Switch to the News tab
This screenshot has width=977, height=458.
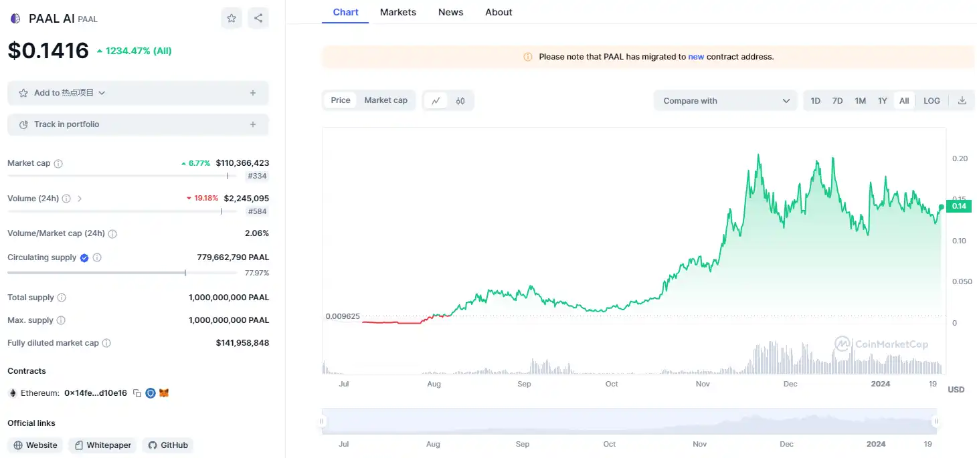click(451, 12)
